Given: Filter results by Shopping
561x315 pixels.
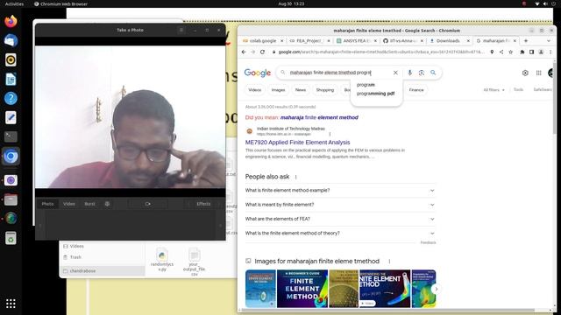Looking at the screenshot, I should pyautogui.click(x=325, y=90).
